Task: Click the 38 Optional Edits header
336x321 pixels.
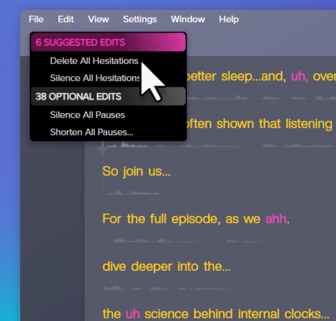Action: click(108, 96)
